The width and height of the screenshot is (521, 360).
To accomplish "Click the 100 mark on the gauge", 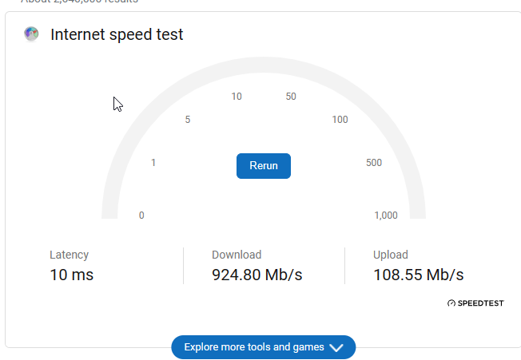I will pos(340,120).
